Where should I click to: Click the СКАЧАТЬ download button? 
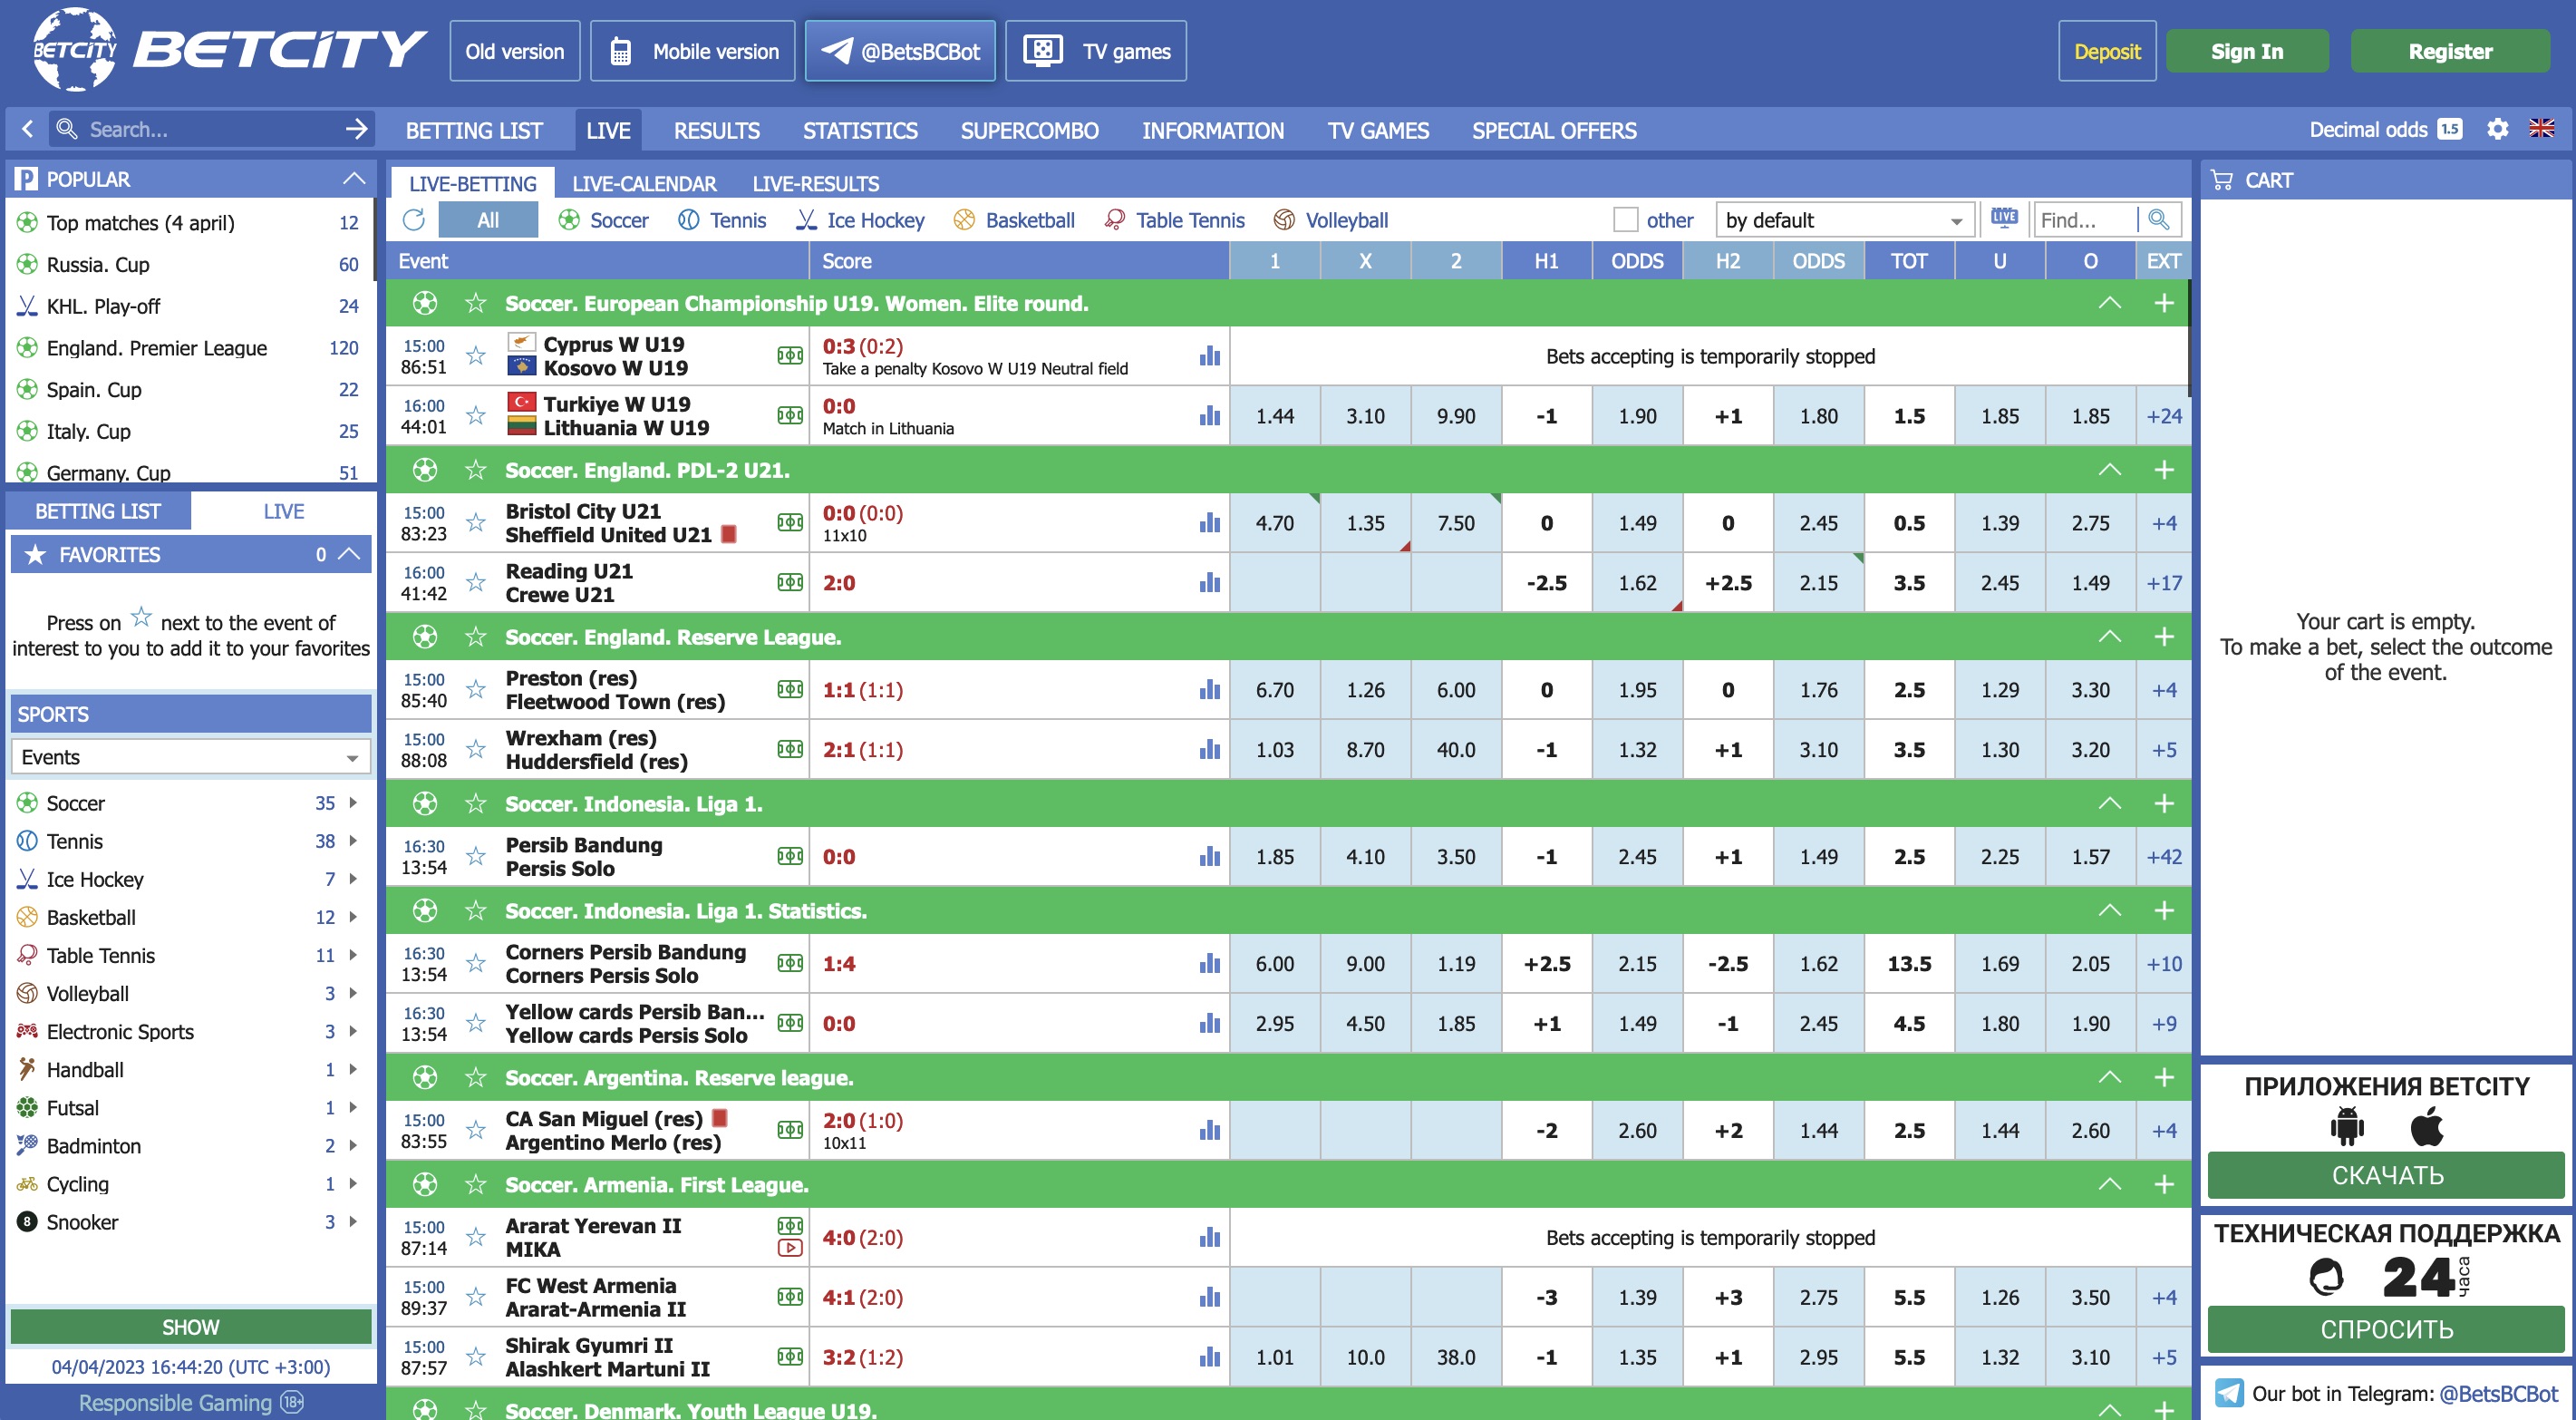click(2386, 1175)
